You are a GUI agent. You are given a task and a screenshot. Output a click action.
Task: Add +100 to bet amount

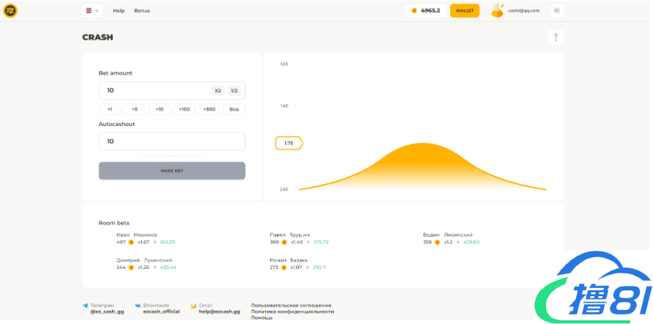tap(184, 109)
